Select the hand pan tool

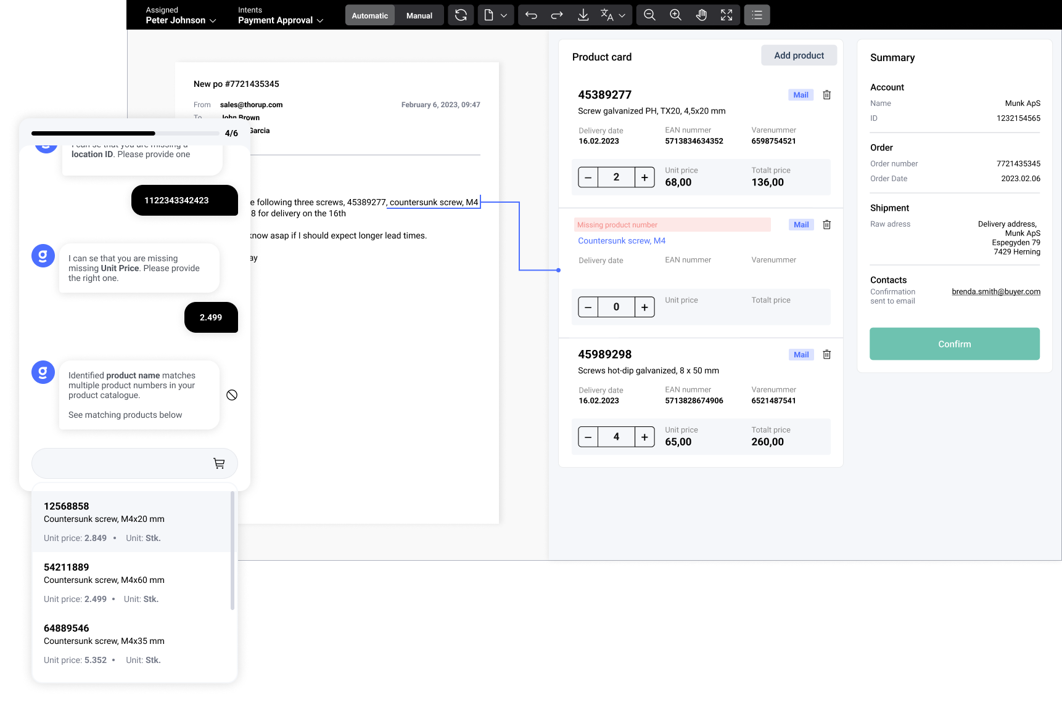(x=701, y=15)
